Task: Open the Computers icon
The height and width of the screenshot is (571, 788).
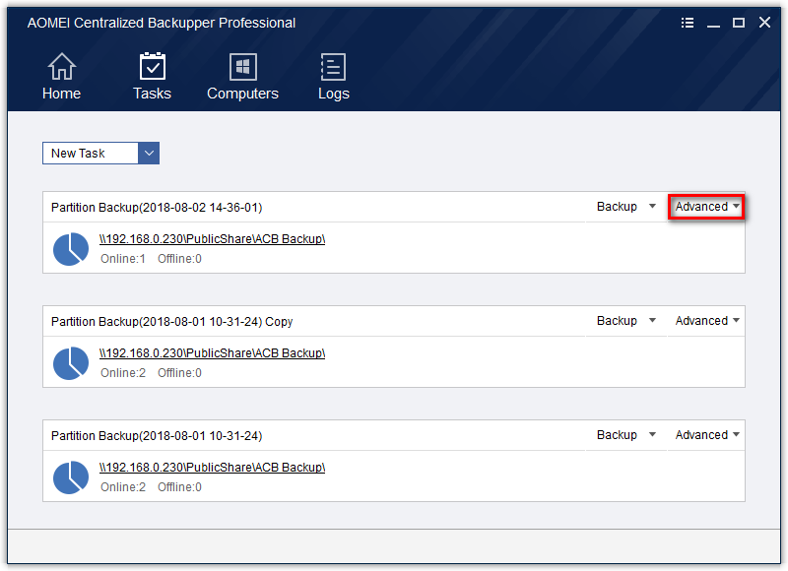Action: (242, 67)
